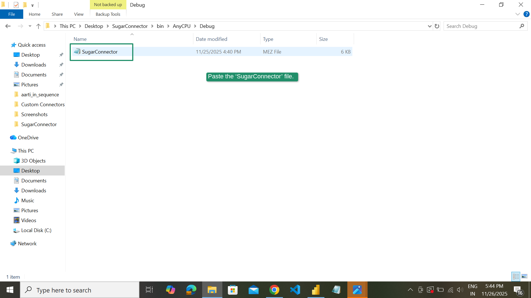
Task: Click the Refresh button in address bar
Action: tap(437, 26)
